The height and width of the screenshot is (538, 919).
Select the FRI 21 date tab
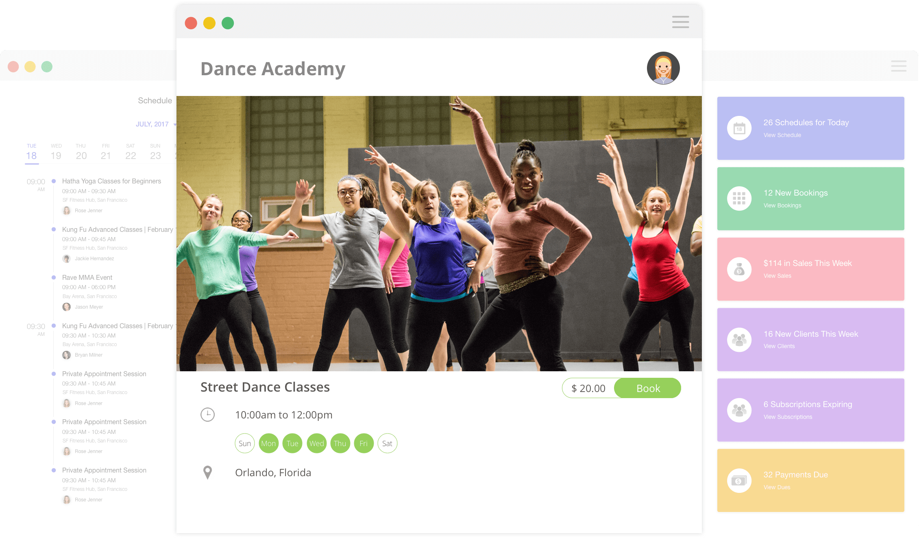point(106,152)
